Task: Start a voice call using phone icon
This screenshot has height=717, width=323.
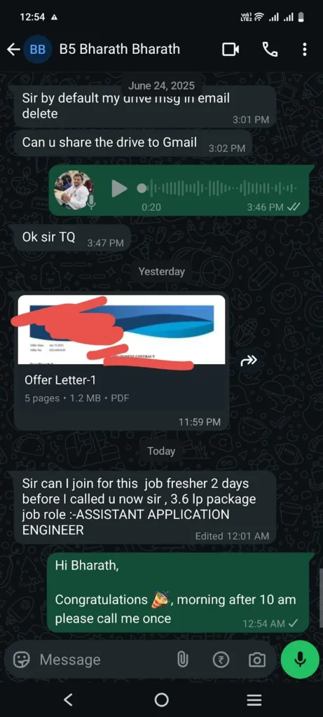Action: [x=270, y=50]
